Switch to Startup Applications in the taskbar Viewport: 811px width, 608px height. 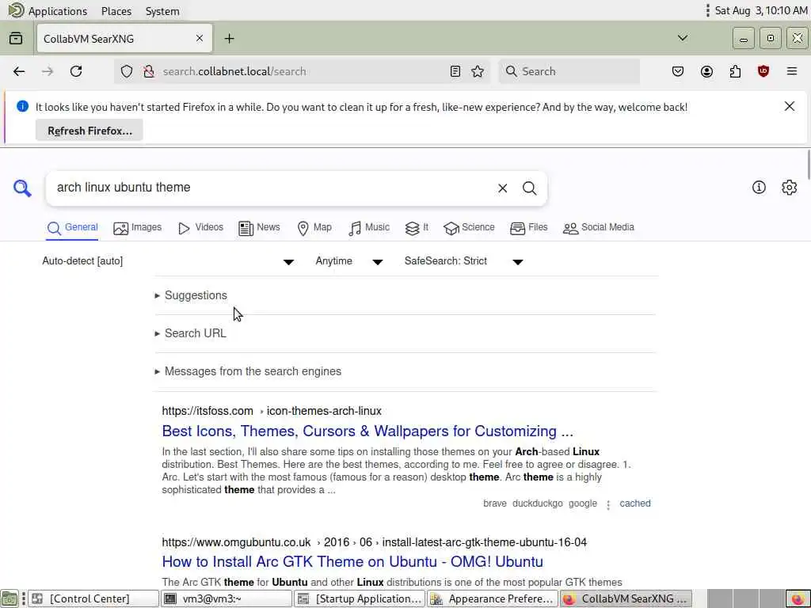[360, 598]
